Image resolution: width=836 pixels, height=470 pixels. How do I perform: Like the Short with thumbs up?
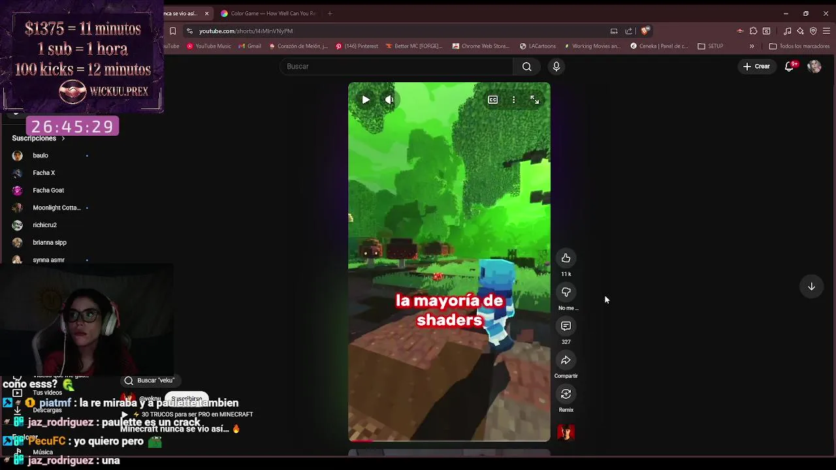pyautogui.click(x=566, y=258)
